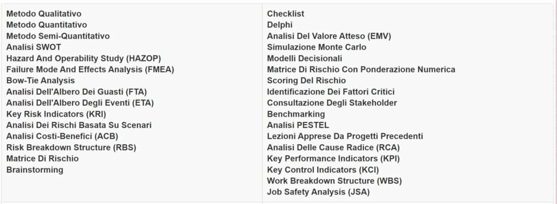Select the Analisi SWOT text
557x204 pixels.
coord(34,47)
